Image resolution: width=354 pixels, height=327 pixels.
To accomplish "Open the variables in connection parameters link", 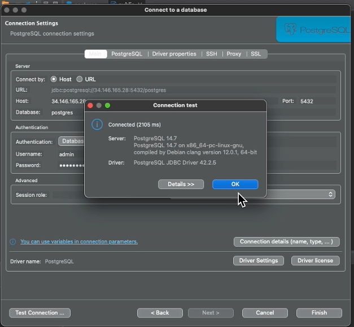I will pyautogui.click(x=79, y=242).
